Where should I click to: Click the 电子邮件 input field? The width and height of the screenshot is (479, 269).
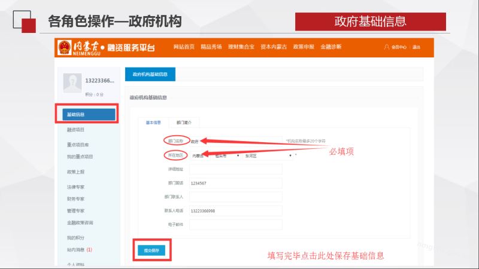click(235, 224)
